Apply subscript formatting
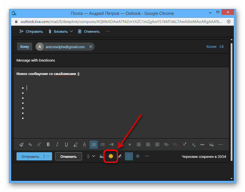The width and height of the screenshot is (245, 192). click(193, 144)
